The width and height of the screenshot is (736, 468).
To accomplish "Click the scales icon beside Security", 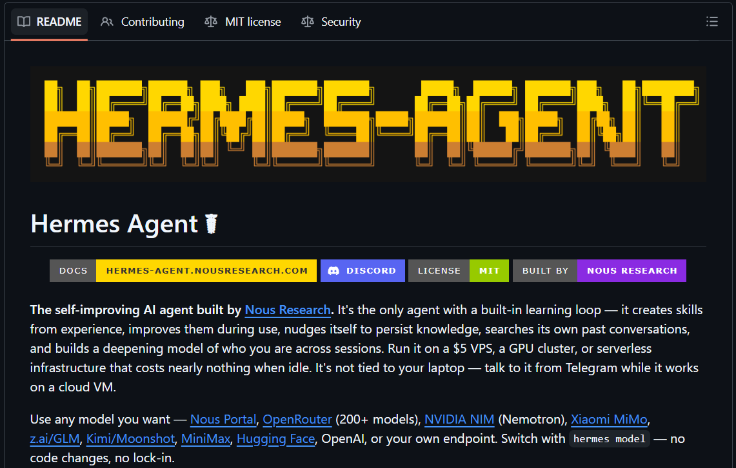I will click(x=308, y=21).
